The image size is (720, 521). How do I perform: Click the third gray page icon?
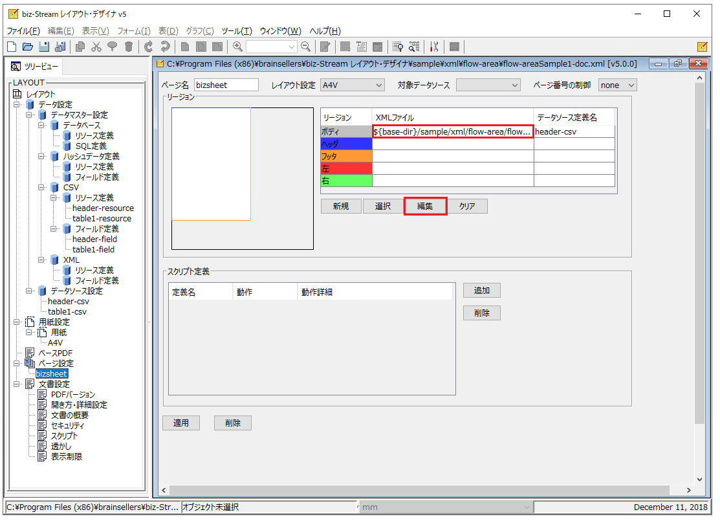click(217, 47)
